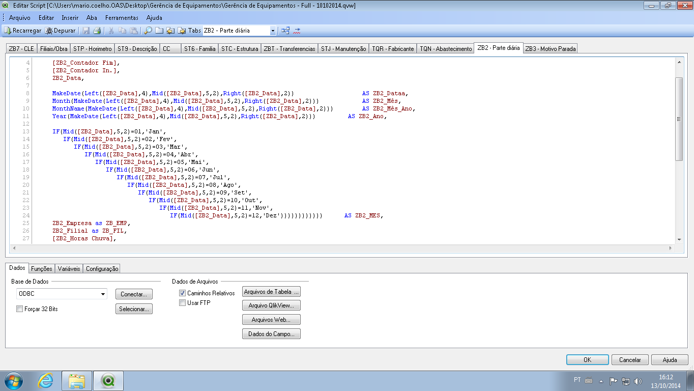Click the volume speaker tray icon
Image resolution: width=694 pixels, height=391 pixels.
point(639,381)
